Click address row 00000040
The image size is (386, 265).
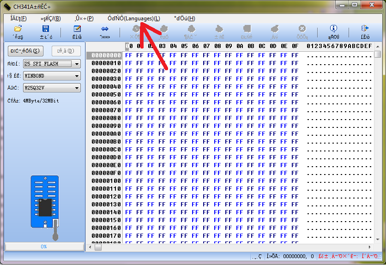click(x=106, y=87)
